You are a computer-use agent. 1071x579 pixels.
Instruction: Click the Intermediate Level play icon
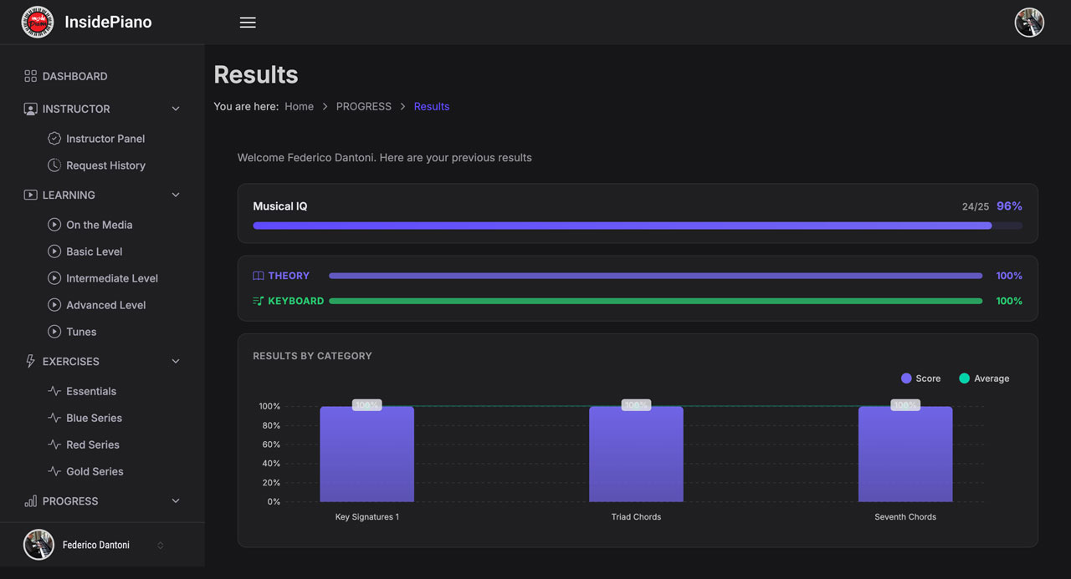pos(54,278)
